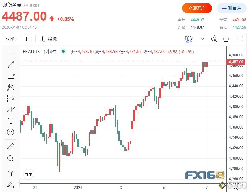Click the 4,487.00 price axis label

click(236, 62)
